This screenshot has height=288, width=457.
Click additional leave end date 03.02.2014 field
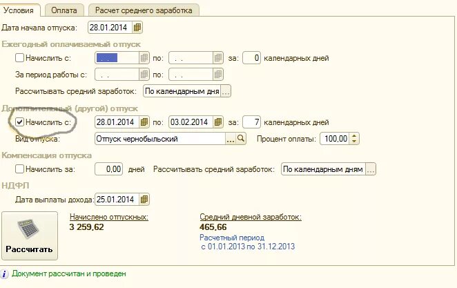[191, 122]
